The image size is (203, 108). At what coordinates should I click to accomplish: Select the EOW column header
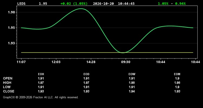(132, 74)
